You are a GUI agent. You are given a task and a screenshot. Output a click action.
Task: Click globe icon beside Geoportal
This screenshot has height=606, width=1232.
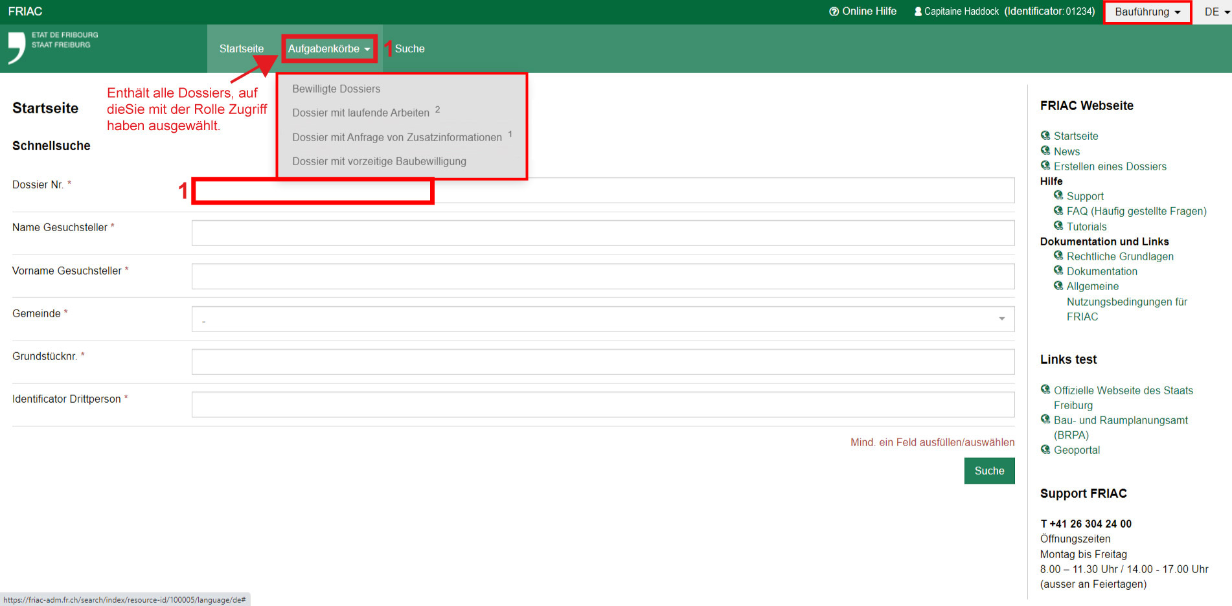(x=1045, y=449)
